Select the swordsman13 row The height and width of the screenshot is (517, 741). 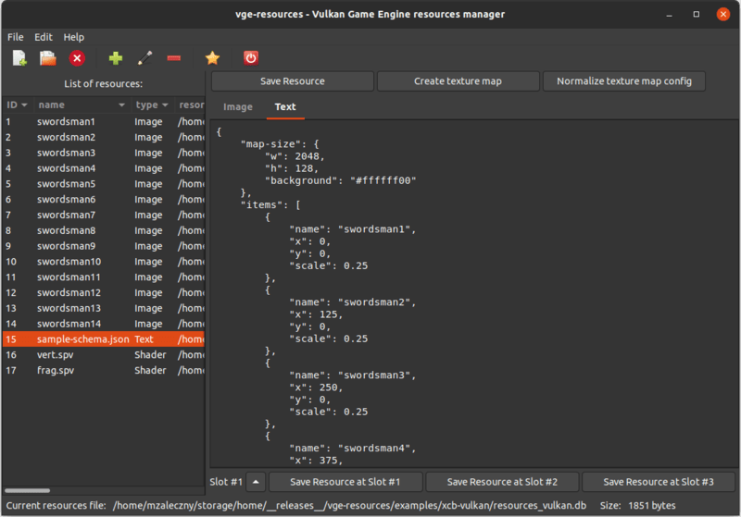pyautogui.click(x=104, y=309)
